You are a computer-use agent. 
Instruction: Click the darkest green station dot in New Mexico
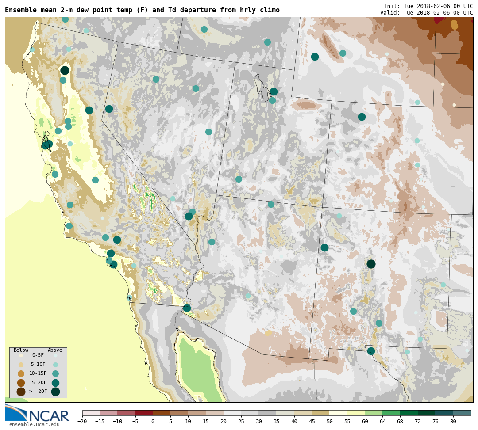tap(371, 264)
